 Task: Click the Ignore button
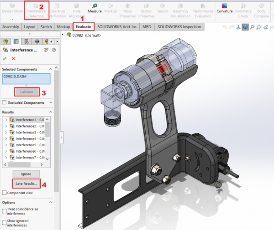[x=26, y=174]
